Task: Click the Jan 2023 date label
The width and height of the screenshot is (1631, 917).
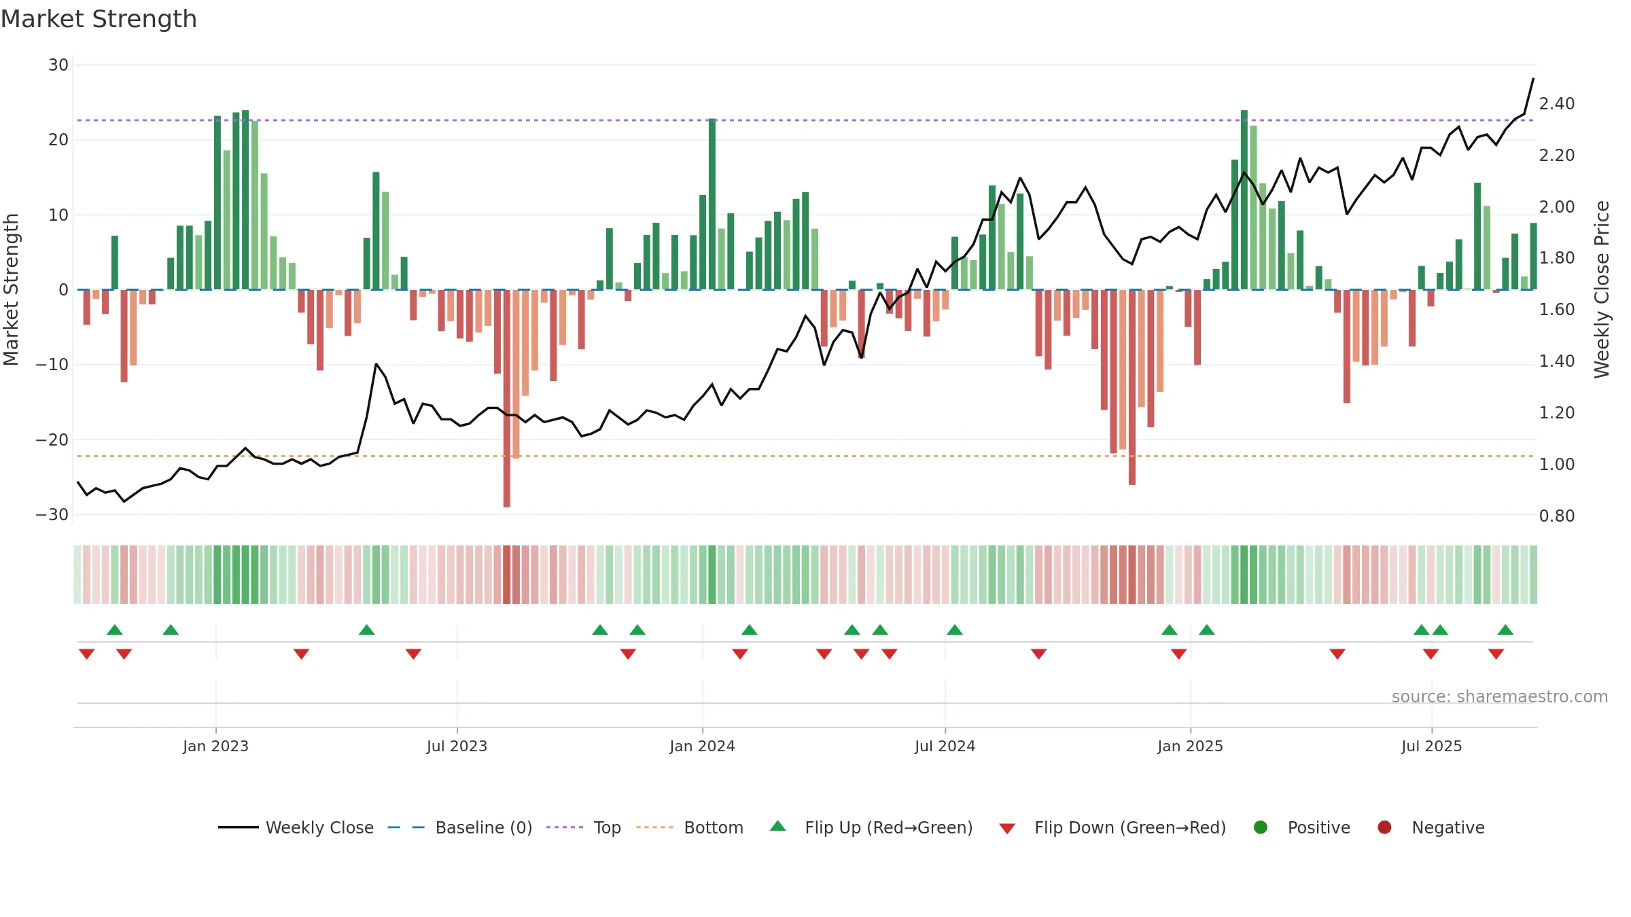Action: click(x=215, y=746)
